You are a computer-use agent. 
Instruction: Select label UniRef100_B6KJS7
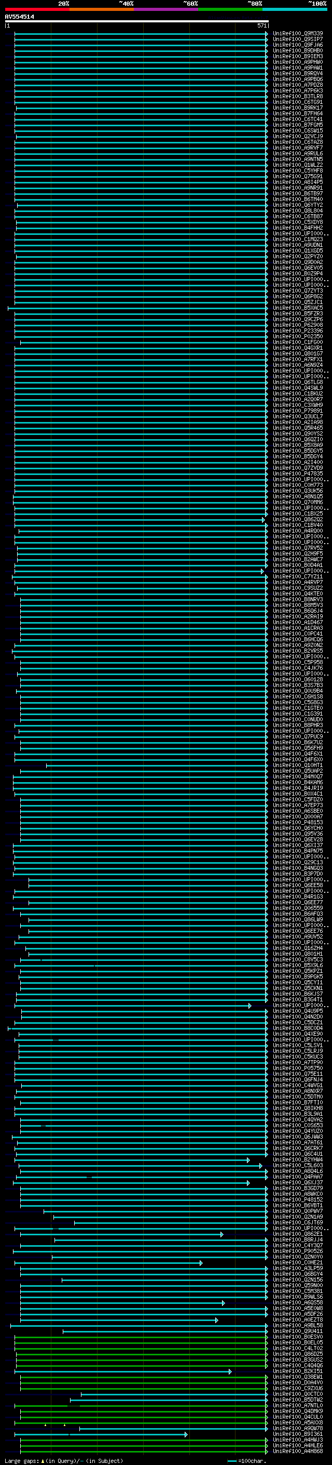[x=298, y=994]
